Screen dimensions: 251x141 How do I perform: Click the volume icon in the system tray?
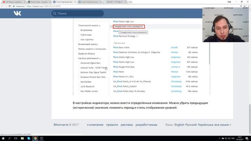[x=229, y=138]
